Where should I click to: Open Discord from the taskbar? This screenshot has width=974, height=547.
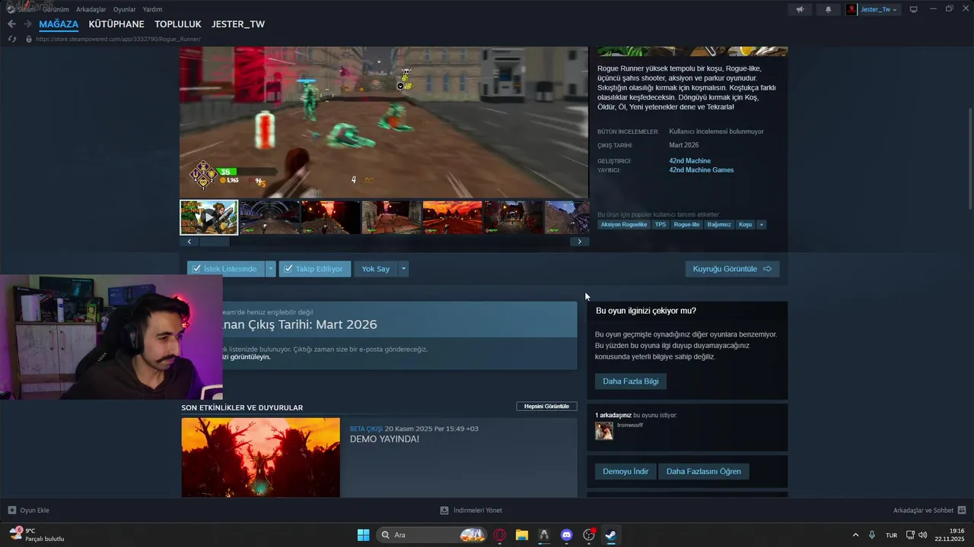(x=566, y=535)
